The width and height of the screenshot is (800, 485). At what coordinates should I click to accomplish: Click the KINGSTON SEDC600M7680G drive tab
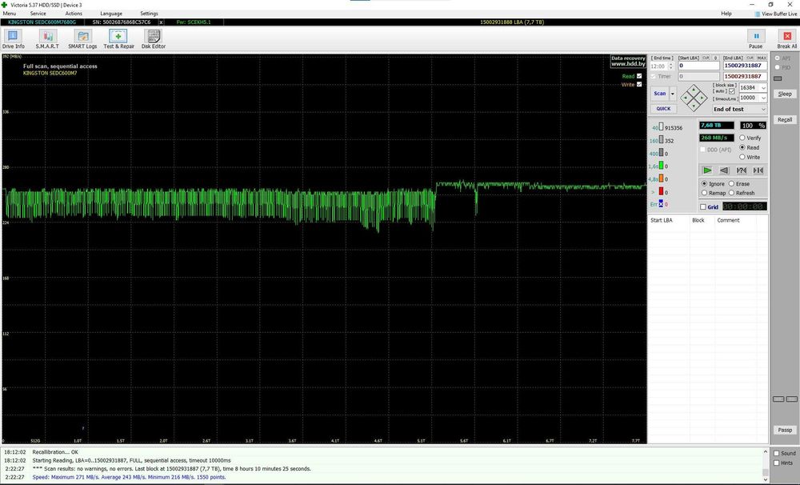42,22
